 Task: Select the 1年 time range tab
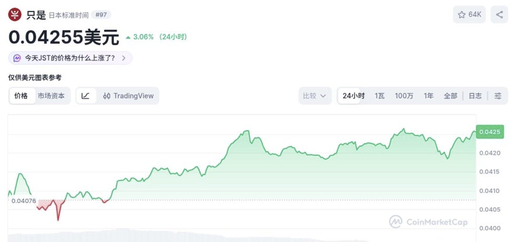(428, 96)
